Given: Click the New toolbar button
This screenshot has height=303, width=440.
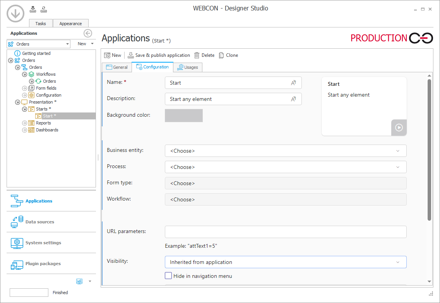Looking at the screenshot, I should [113, 55].
